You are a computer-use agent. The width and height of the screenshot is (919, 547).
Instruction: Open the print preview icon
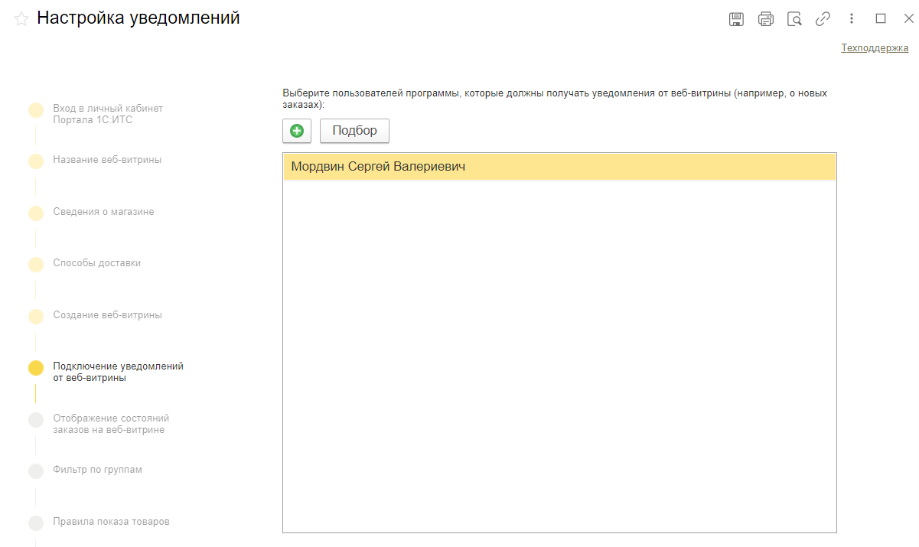(x=794, y=19)
